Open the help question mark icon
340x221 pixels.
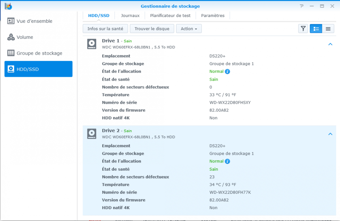coord(301,6)
